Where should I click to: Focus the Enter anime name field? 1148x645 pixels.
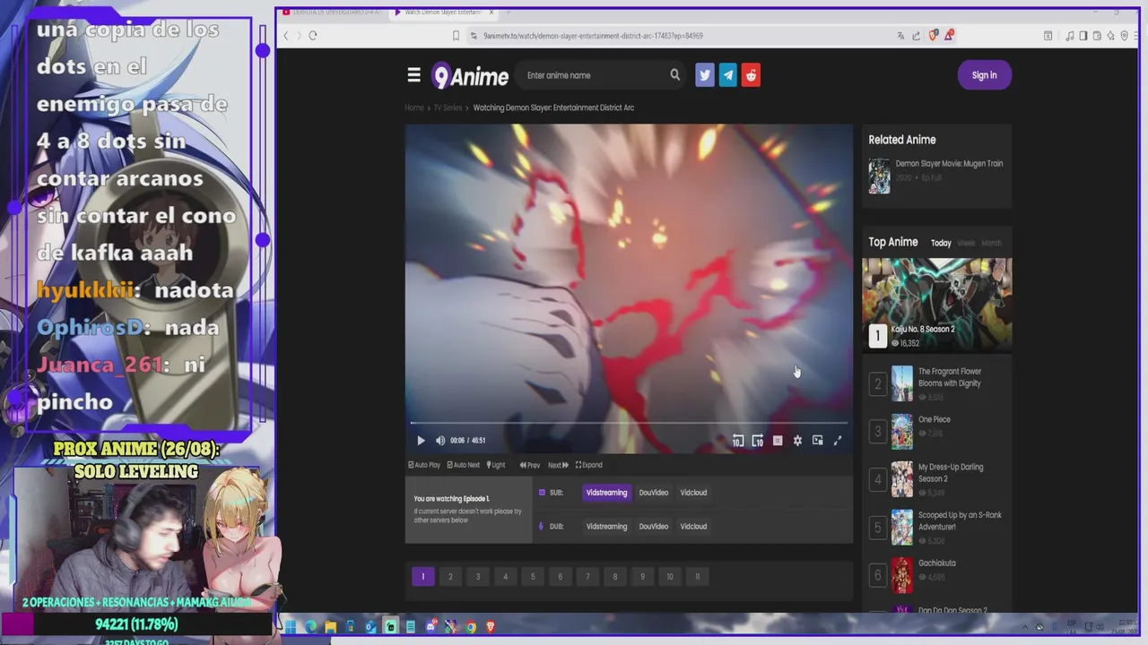(594, 75)
